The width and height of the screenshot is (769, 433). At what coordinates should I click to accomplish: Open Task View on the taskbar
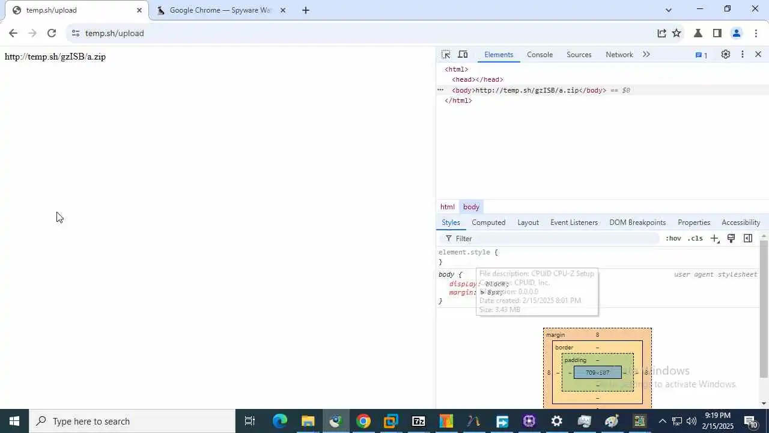(250, 421)
